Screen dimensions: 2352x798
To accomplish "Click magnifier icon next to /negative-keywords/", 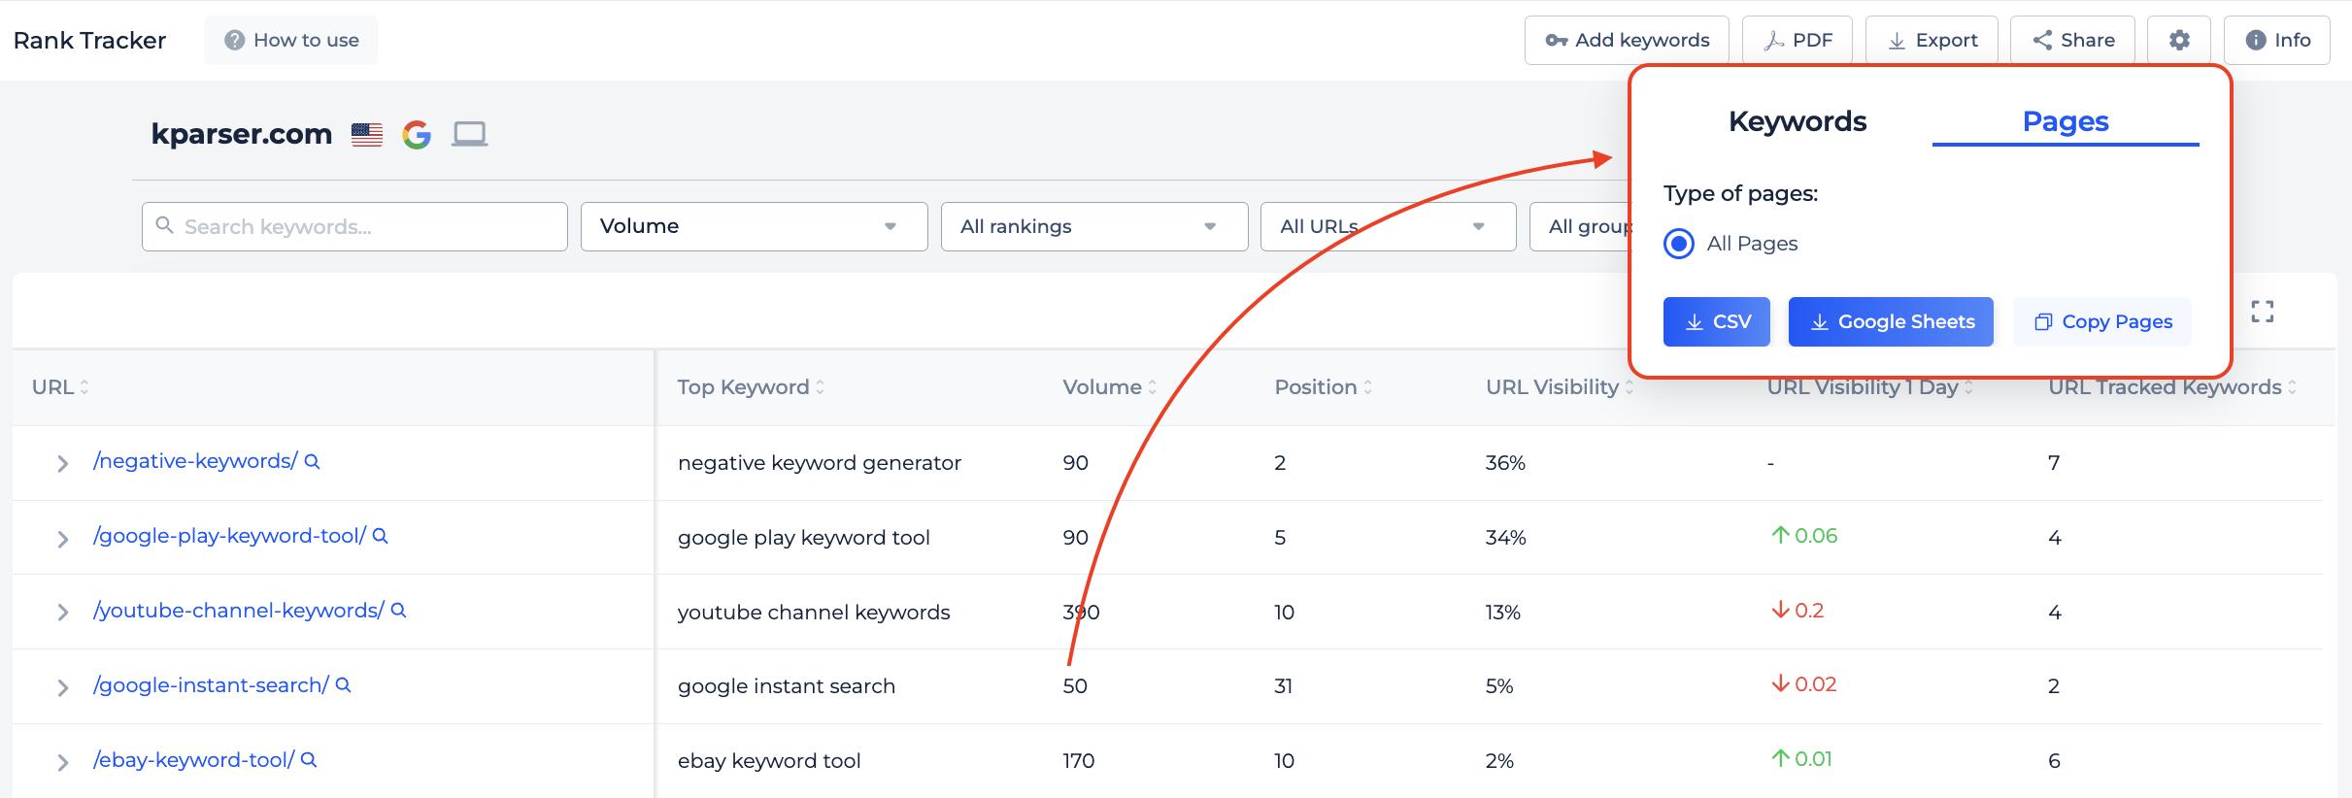I will tap(312, 461).
